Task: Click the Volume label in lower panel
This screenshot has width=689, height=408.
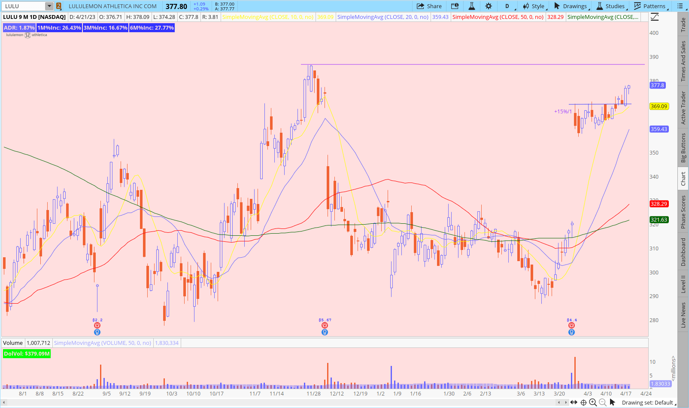Action: pyautogui.click(x=13, y=343)
